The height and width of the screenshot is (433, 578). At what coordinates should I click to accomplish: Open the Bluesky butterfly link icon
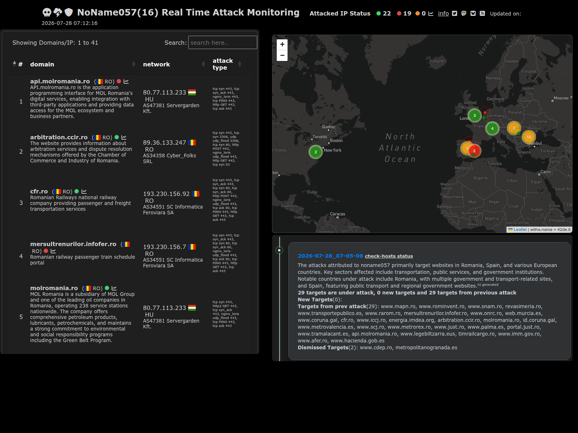tap(473, 13)
